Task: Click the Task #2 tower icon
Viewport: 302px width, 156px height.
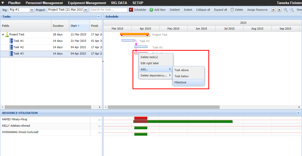Action: coord(11,47)
